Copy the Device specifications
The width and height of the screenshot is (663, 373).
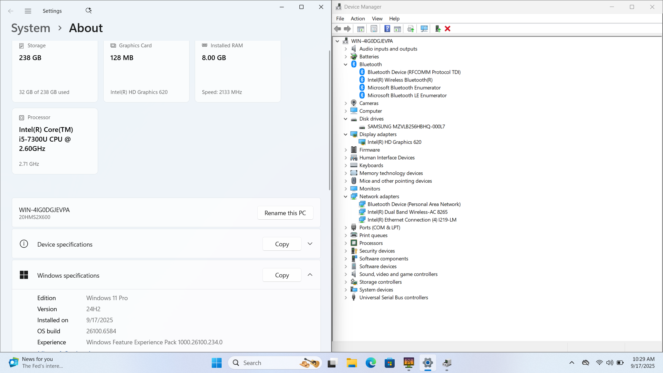coord(282,244)
